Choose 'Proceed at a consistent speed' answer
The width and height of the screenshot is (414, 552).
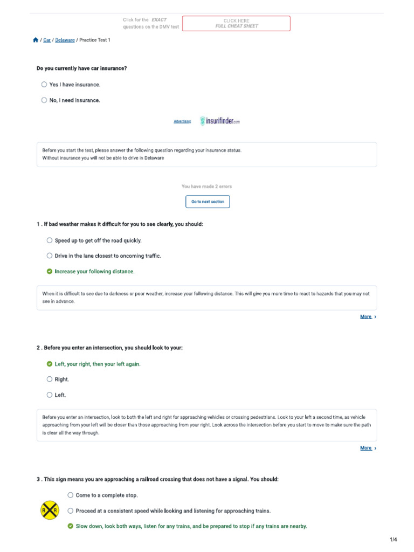71,510
